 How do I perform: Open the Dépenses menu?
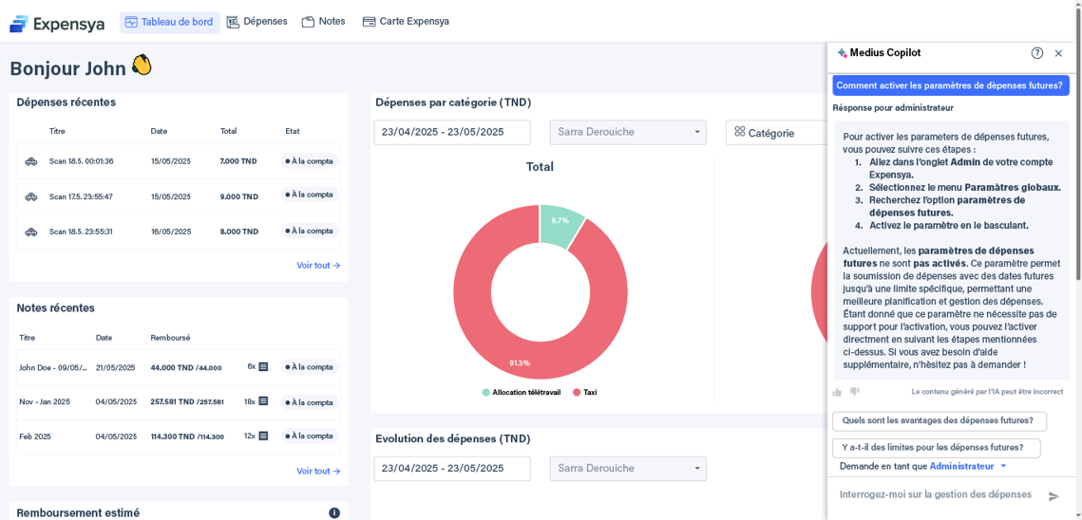point(256,22)
